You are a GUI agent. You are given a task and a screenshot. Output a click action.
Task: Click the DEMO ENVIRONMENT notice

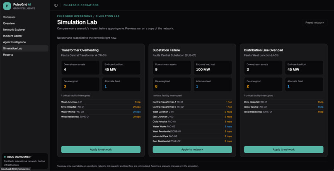click(x=25, y=161)
